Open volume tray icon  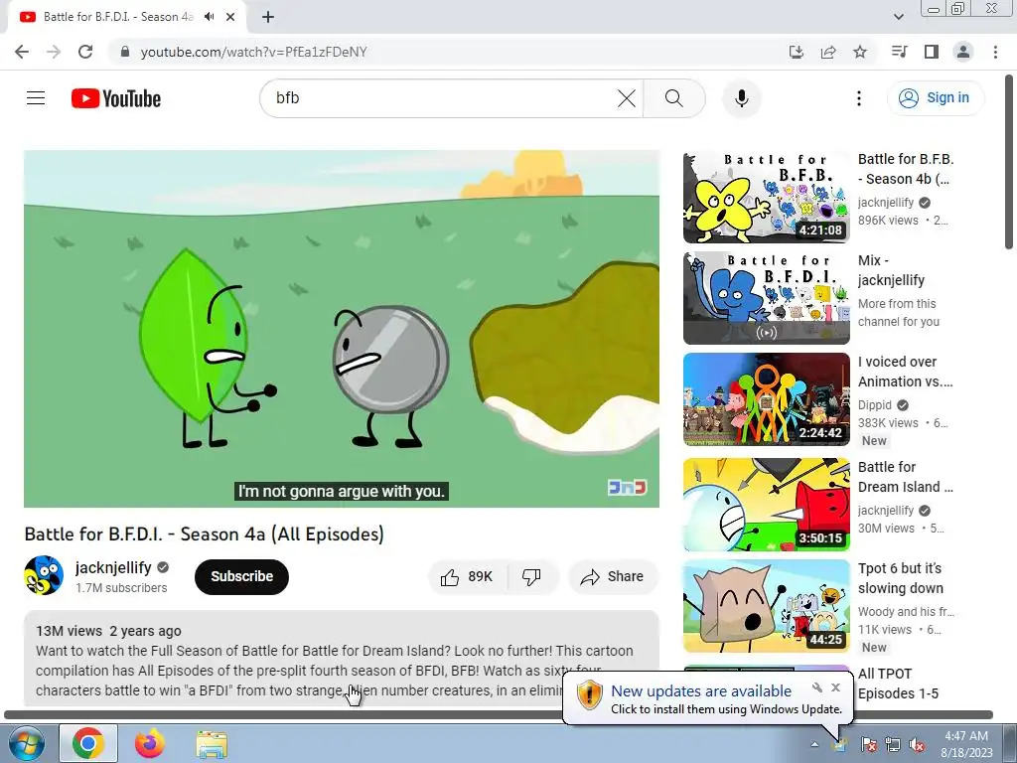click(x=917, y=744)
